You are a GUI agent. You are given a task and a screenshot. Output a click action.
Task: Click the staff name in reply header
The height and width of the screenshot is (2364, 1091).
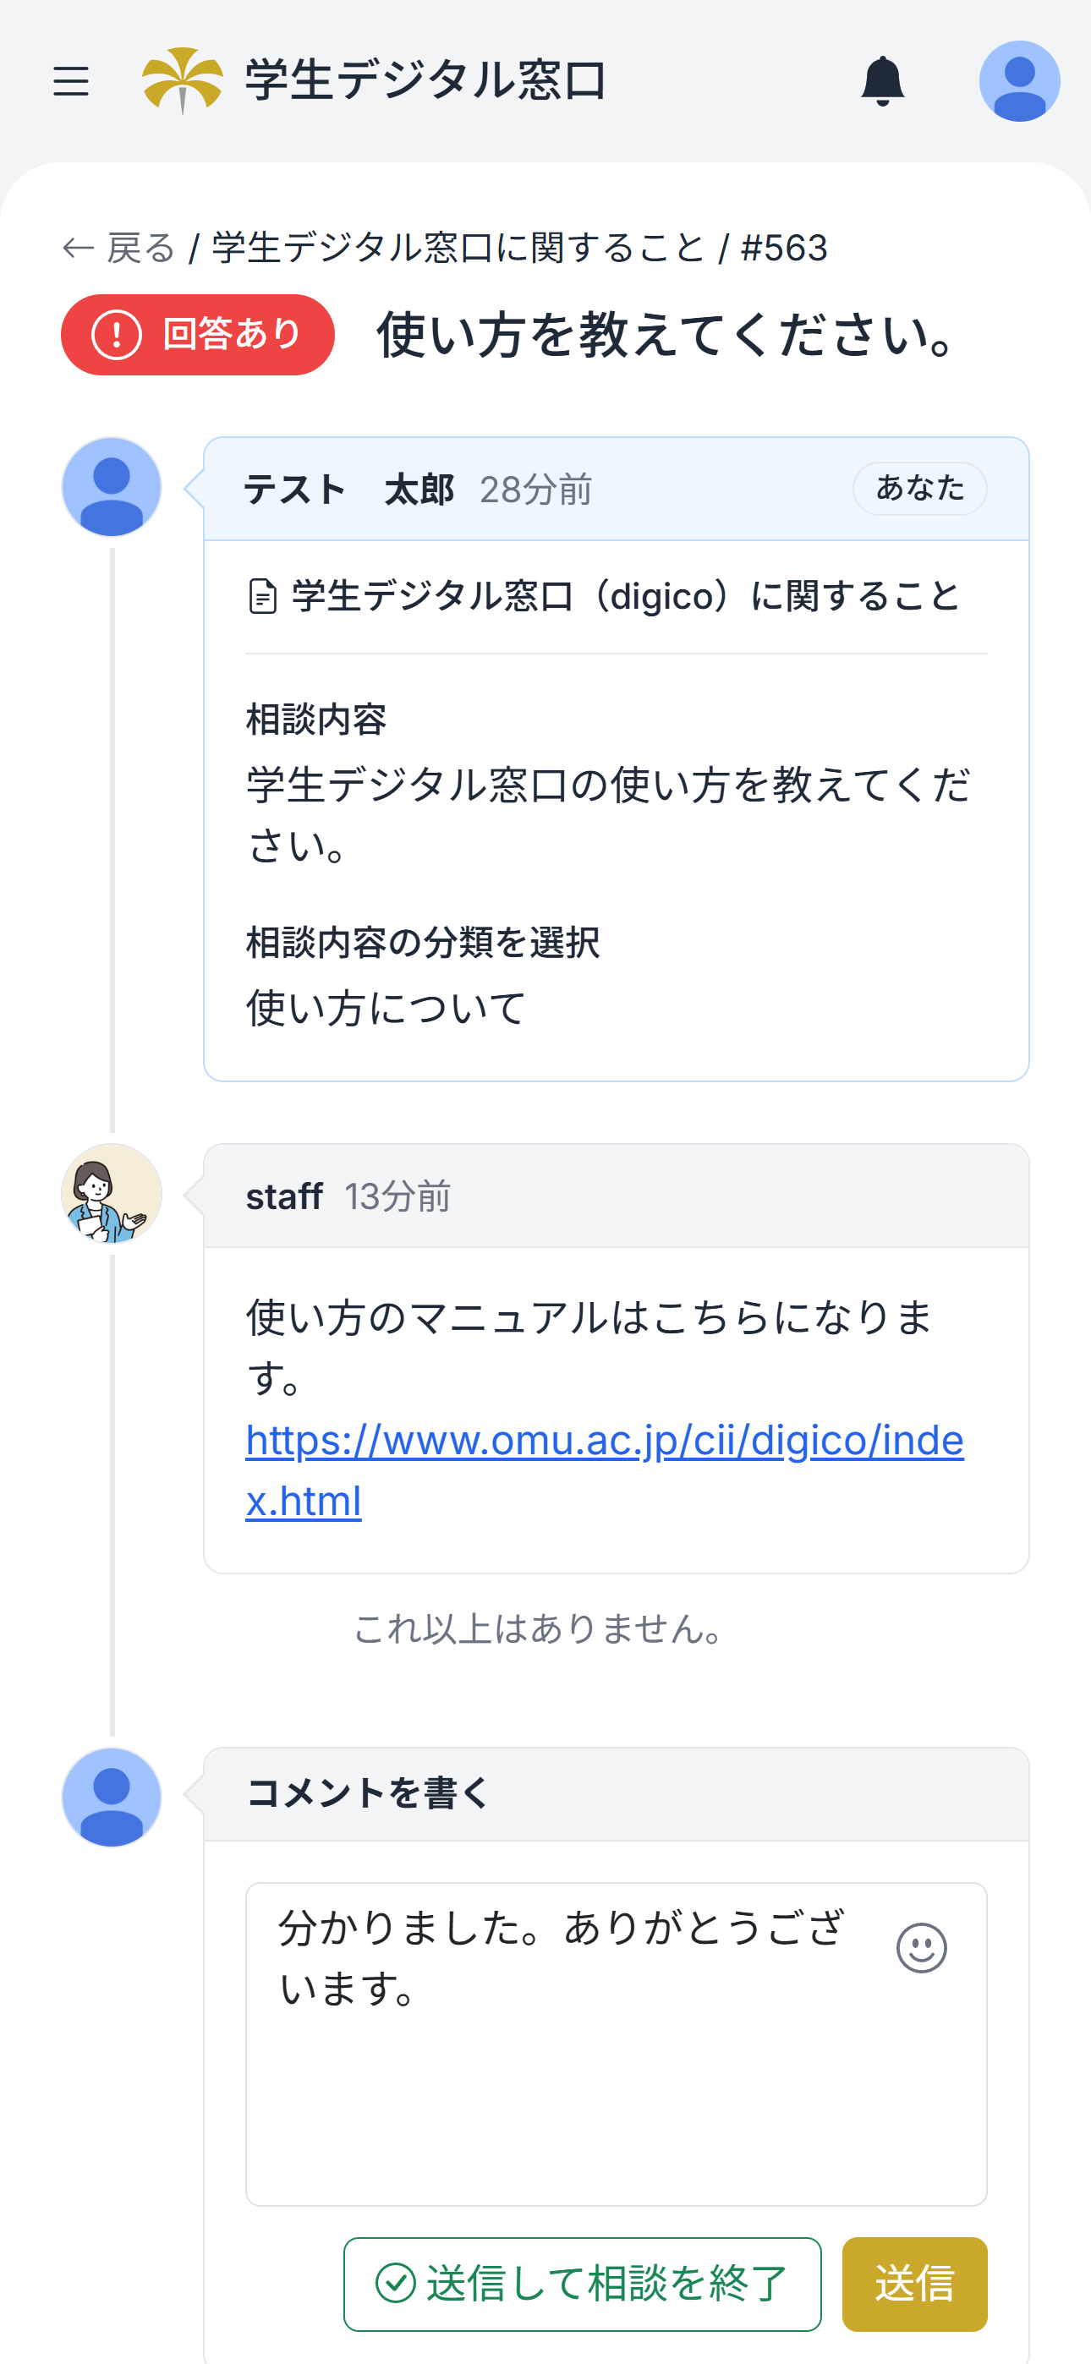[x=284, y=1196]
